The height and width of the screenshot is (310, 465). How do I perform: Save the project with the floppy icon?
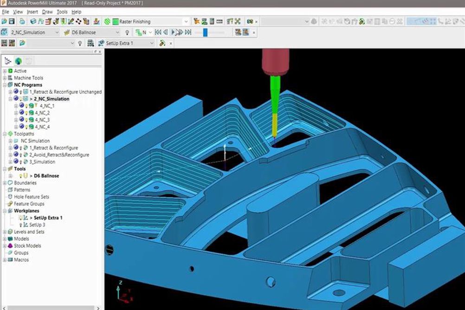coord(12,21)
